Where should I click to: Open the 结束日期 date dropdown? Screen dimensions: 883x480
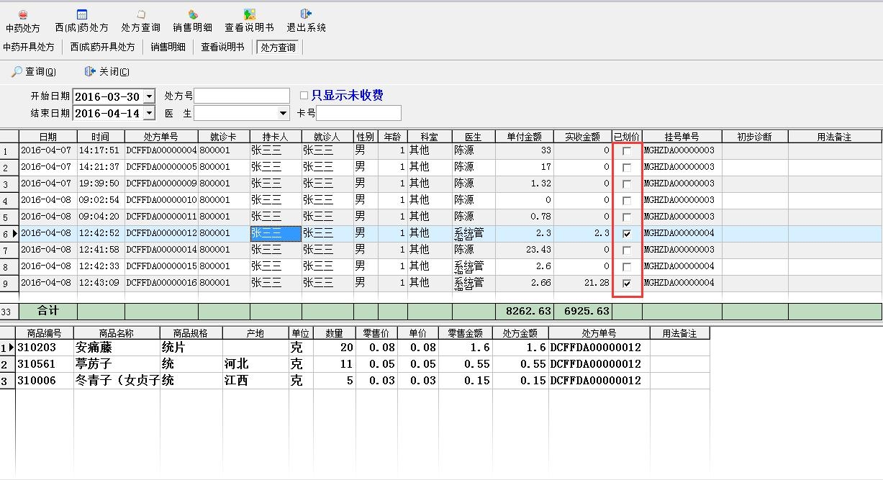point(149,113)
